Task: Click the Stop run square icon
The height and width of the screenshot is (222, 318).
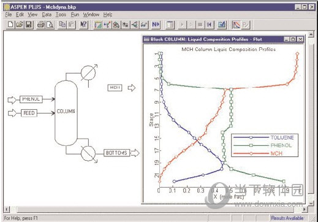Action: tap(200, 25)
